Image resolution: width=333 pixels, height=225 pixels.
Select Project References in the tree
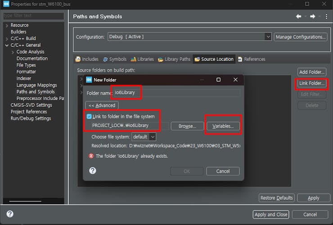pyautogui.click(x=29, y=112)
